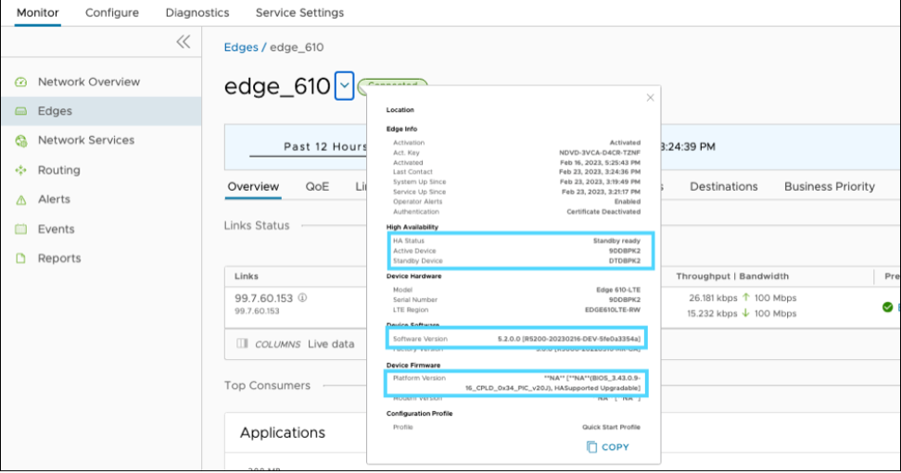Follow the Edges breadcrumb link
901x473 pixels.
click(240, 47)
